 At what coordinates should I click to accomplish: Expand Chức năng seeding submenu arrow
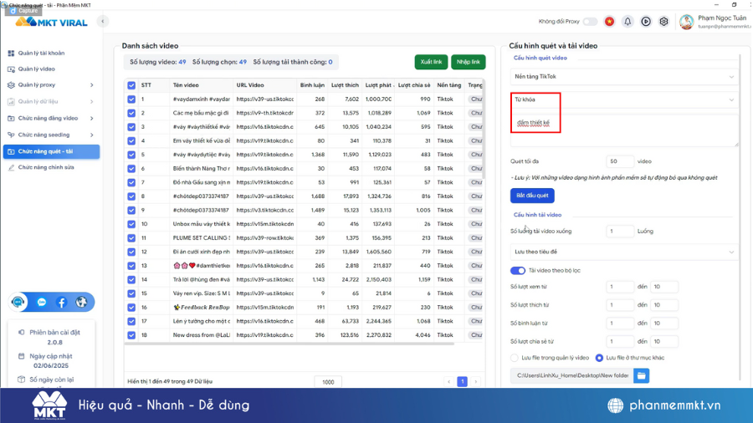(92, 135)
